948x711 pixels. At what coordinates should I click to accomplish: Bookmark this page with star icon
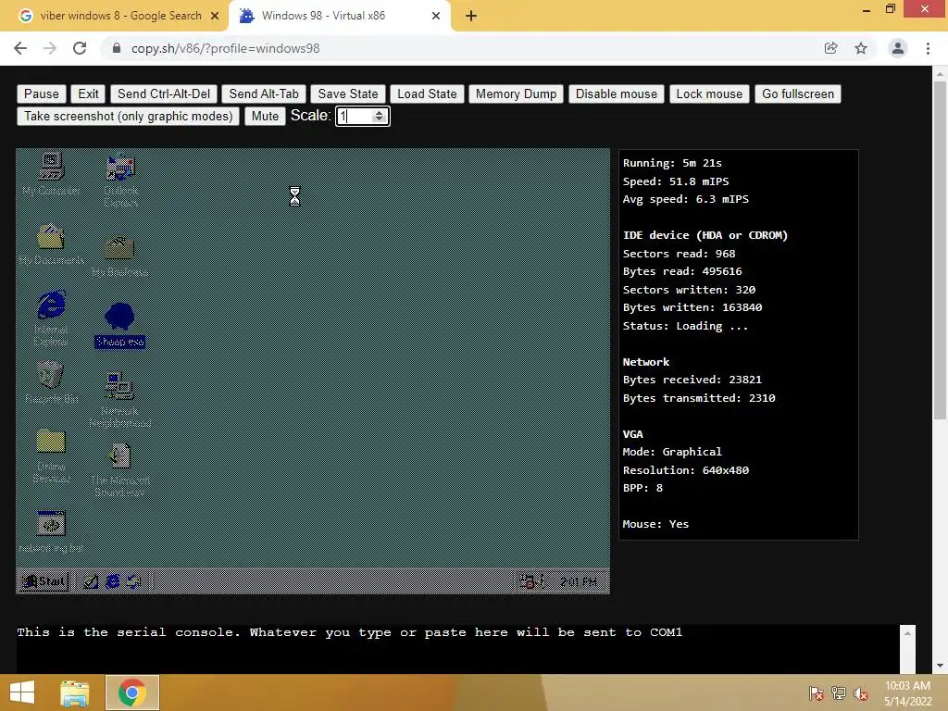pyautogui.click(x=861, y=48)
